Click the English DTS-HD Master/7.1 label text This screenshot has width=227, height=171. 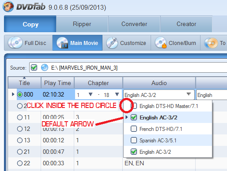[169, 106]
